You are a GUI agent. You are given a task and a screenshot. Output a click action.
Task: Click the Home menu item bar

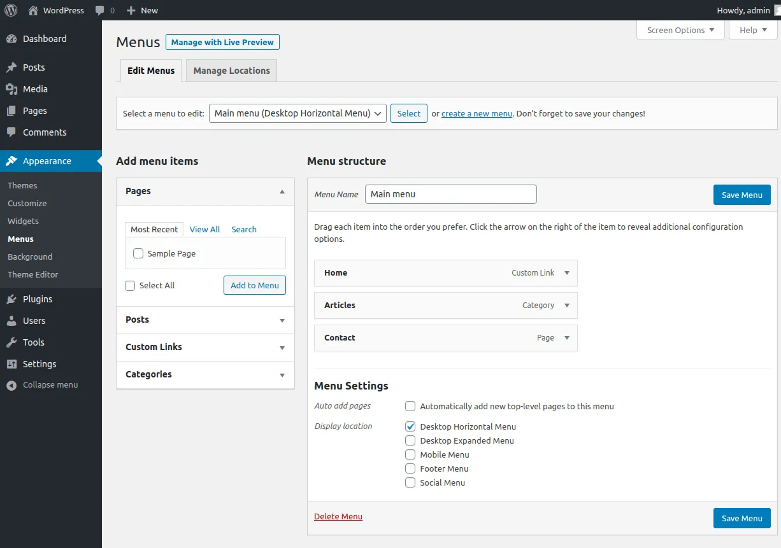[446, 273]
